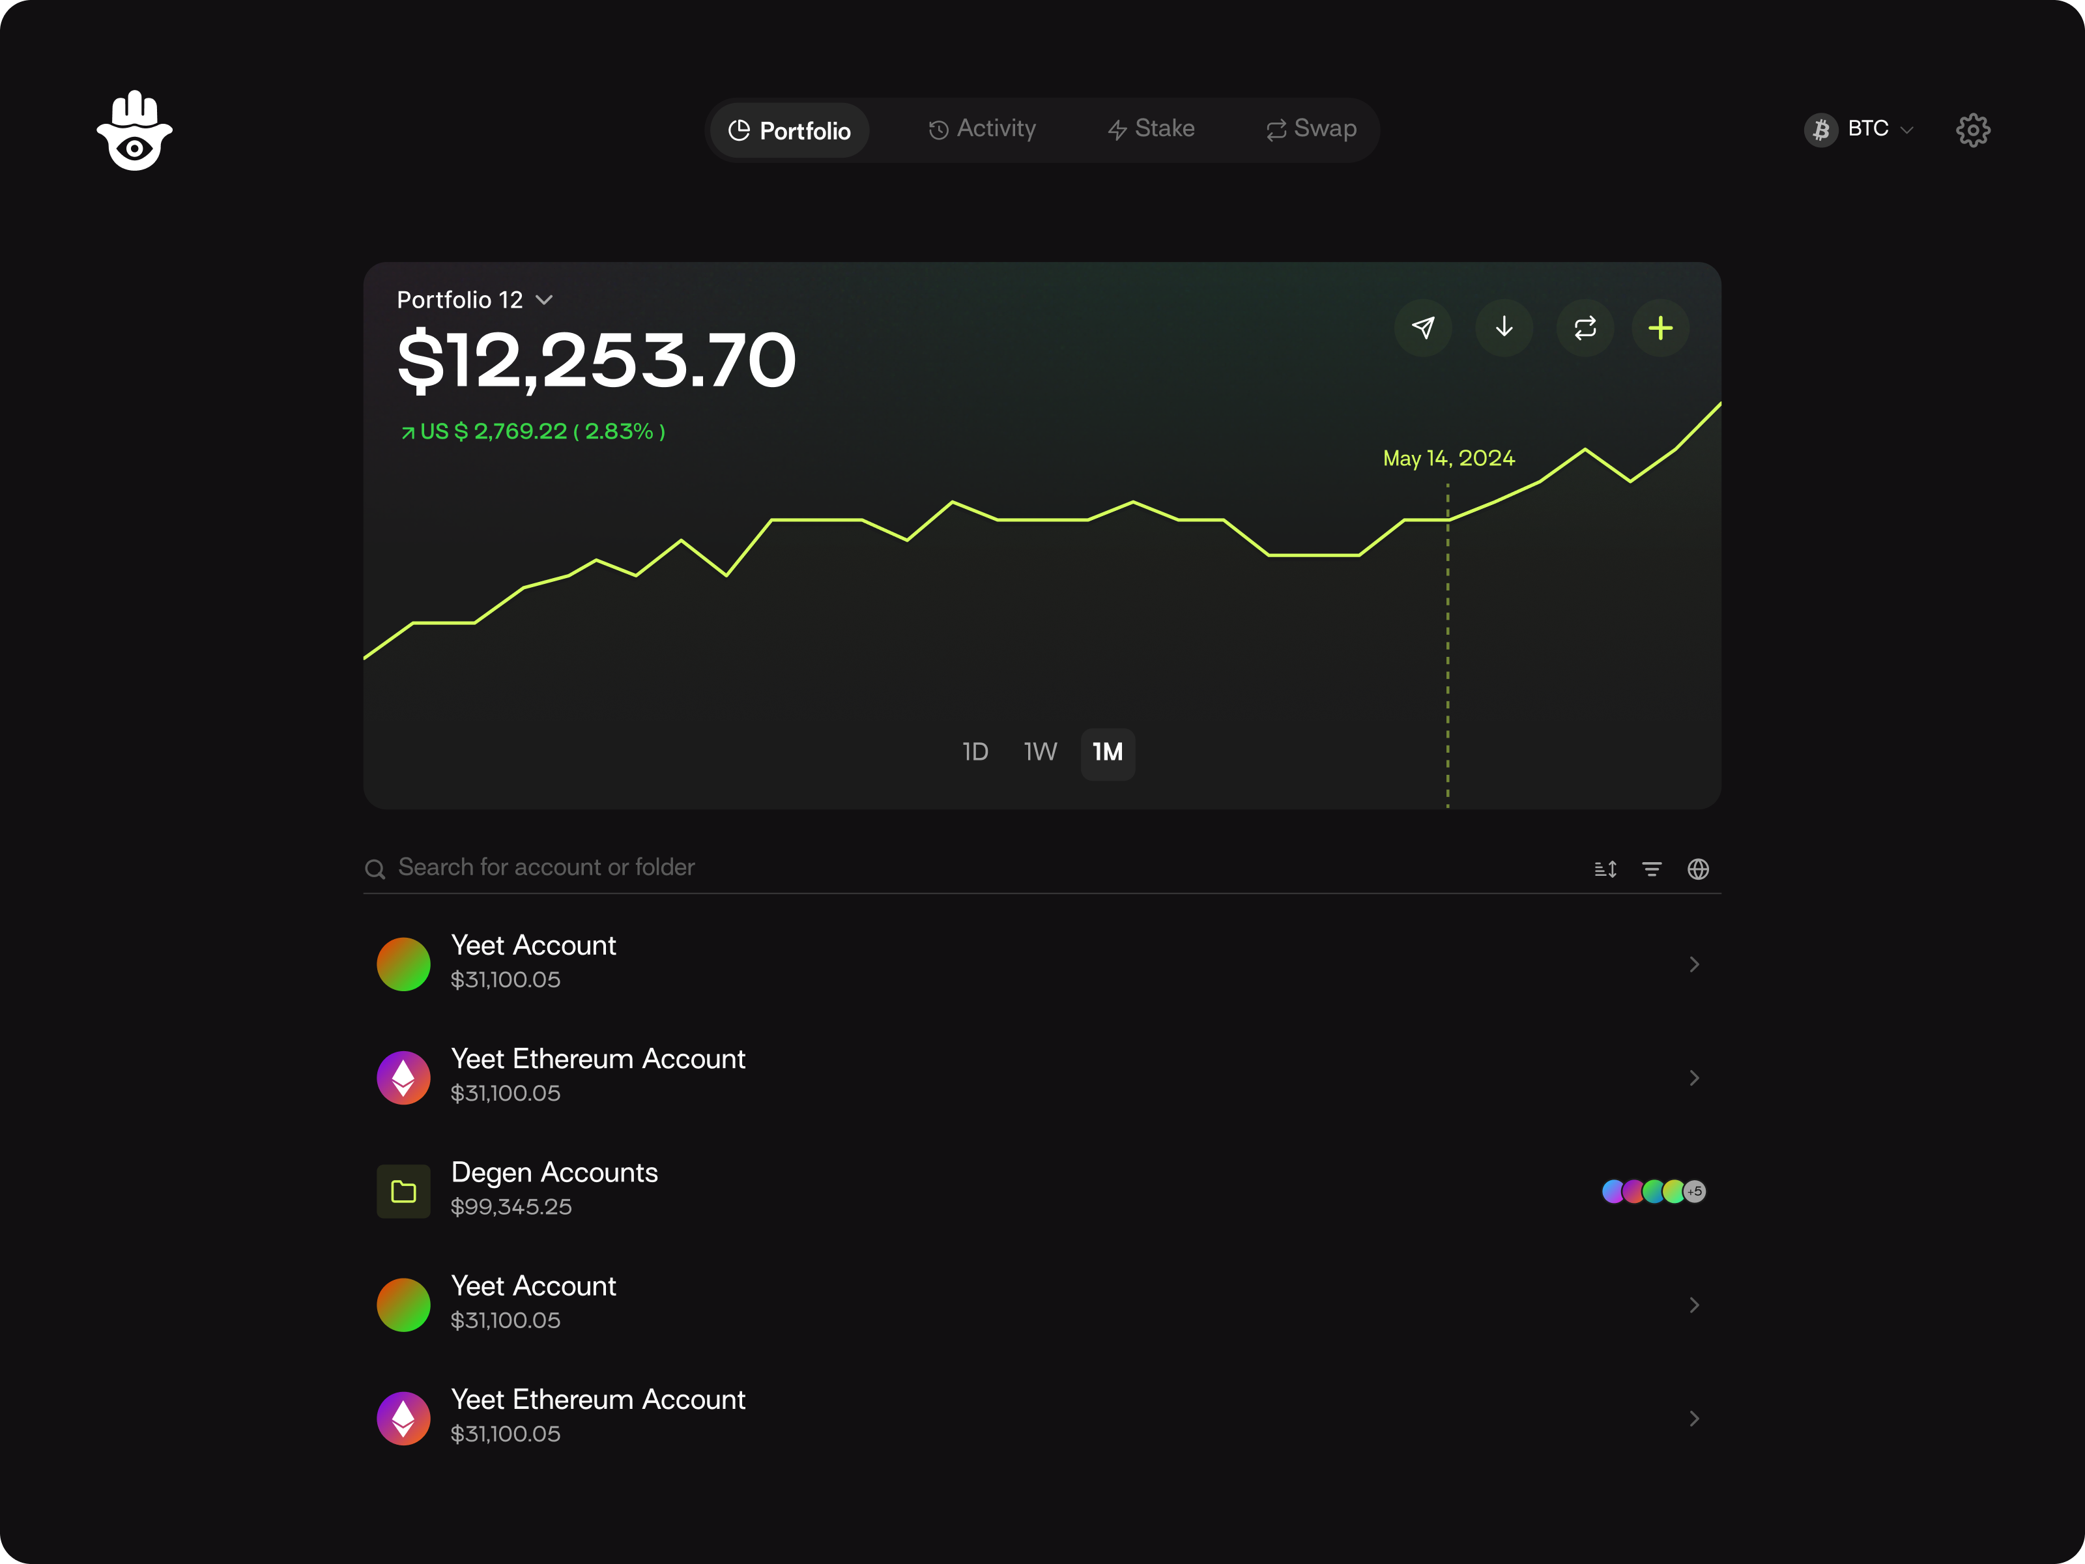Click the filter lines icon
The height and width of the screenshot is (1564, 2085).
[1652, 869]
